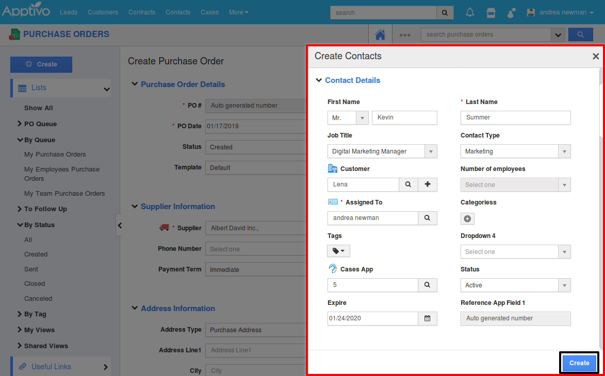Click the Categoriess add circle icon
Viewport: 605px width, 376px height.
[467, 218]
